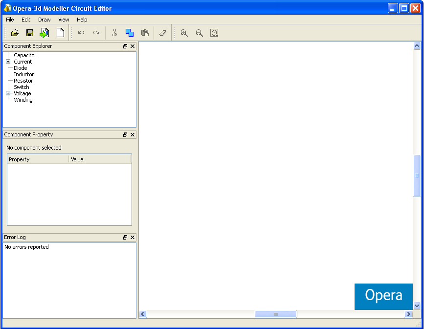Screen dimensions: 424x329
Task: Float the Component Property panel
Action: pyautogui.click(x=125, y=134)
